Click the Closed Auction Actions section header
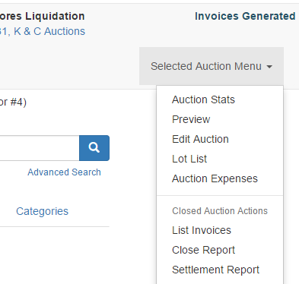This screenshot has width=299, height=284. pos(220,211)
